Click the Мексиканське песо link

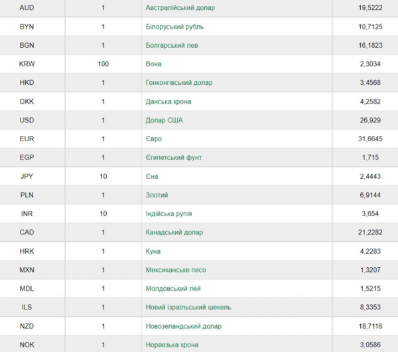pos(176,270)
